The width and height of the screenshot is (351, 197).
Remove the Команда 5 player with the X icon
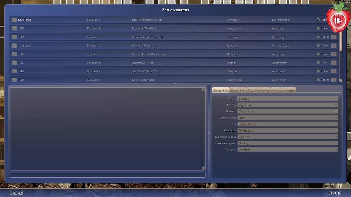click(334, 54)
